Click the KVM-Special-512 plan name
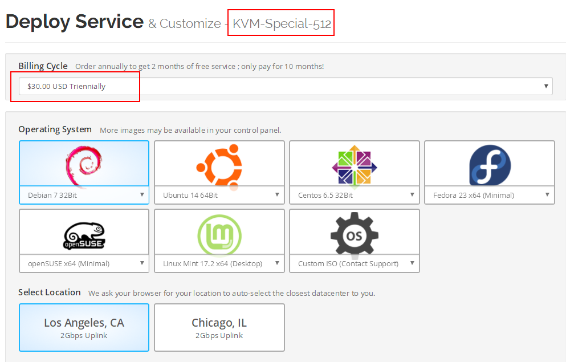The image size is (566, 362). tap(281, 23)
